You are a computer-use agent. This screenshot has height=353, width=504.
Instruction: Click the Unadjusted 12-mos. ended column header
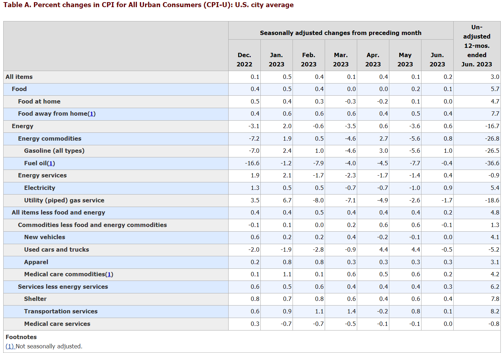pos(476,46)
